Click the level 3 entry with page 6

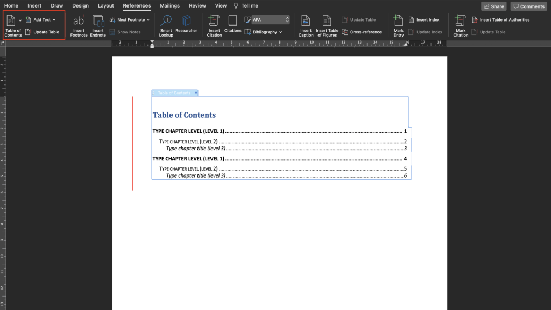pos(286,175)
